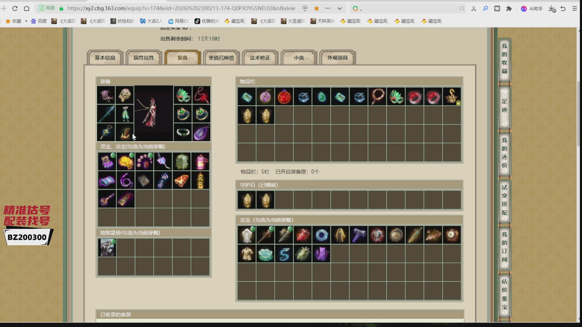Screen dimensions: 582x327
Task: Open the 我的收藏 side button
Action: click(504, 59)
